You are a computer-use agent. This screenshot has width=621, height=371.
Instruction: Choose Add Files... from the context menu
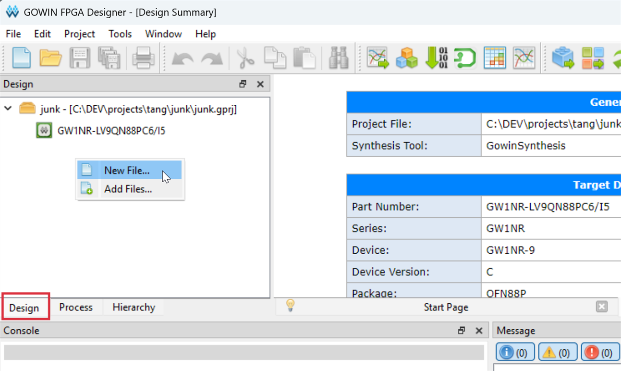tap(130, 189)
